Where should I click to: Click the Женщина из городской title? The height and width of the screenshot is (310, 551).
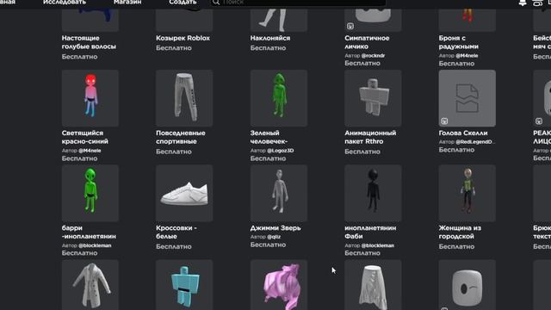coord(460,232)
